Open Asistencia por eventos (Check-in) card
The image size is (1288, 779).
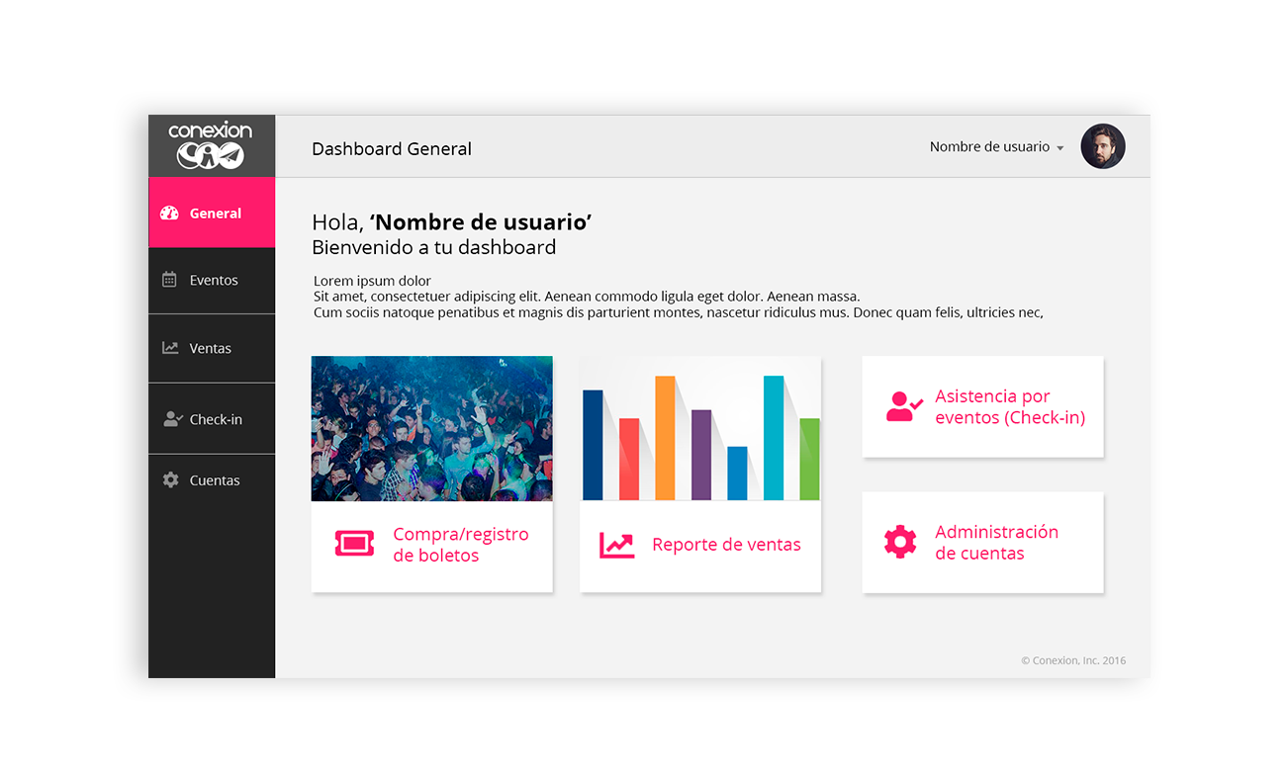click(x=1009, y=407)
